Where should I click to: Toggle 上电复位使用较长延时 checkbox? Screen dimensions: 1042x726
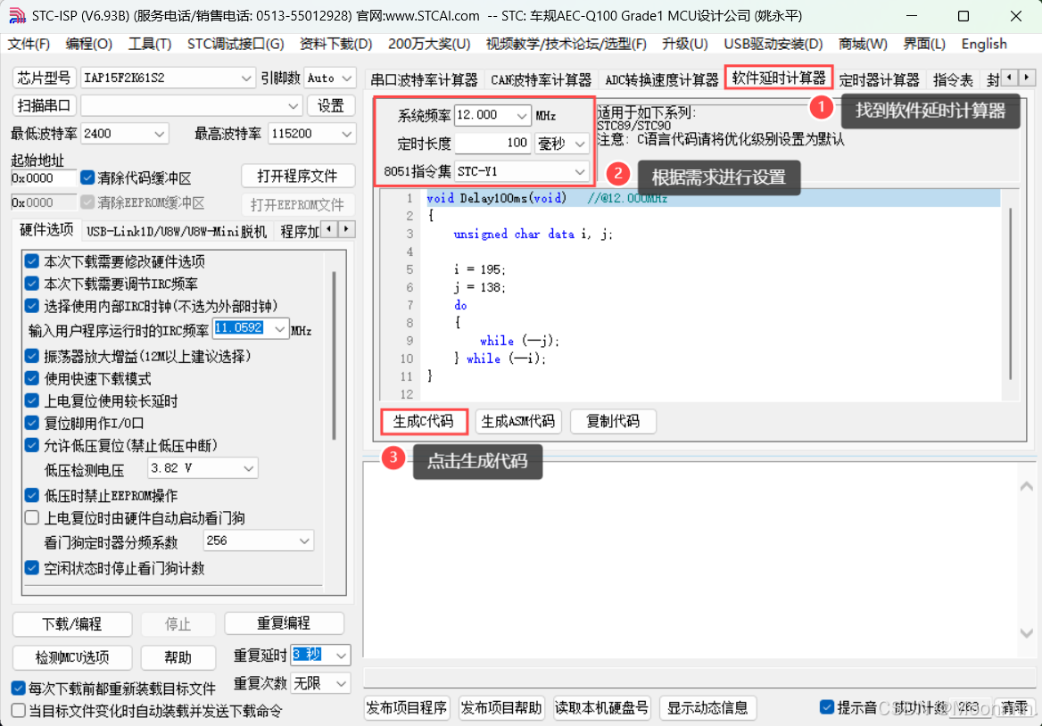[x=32, y=400]
